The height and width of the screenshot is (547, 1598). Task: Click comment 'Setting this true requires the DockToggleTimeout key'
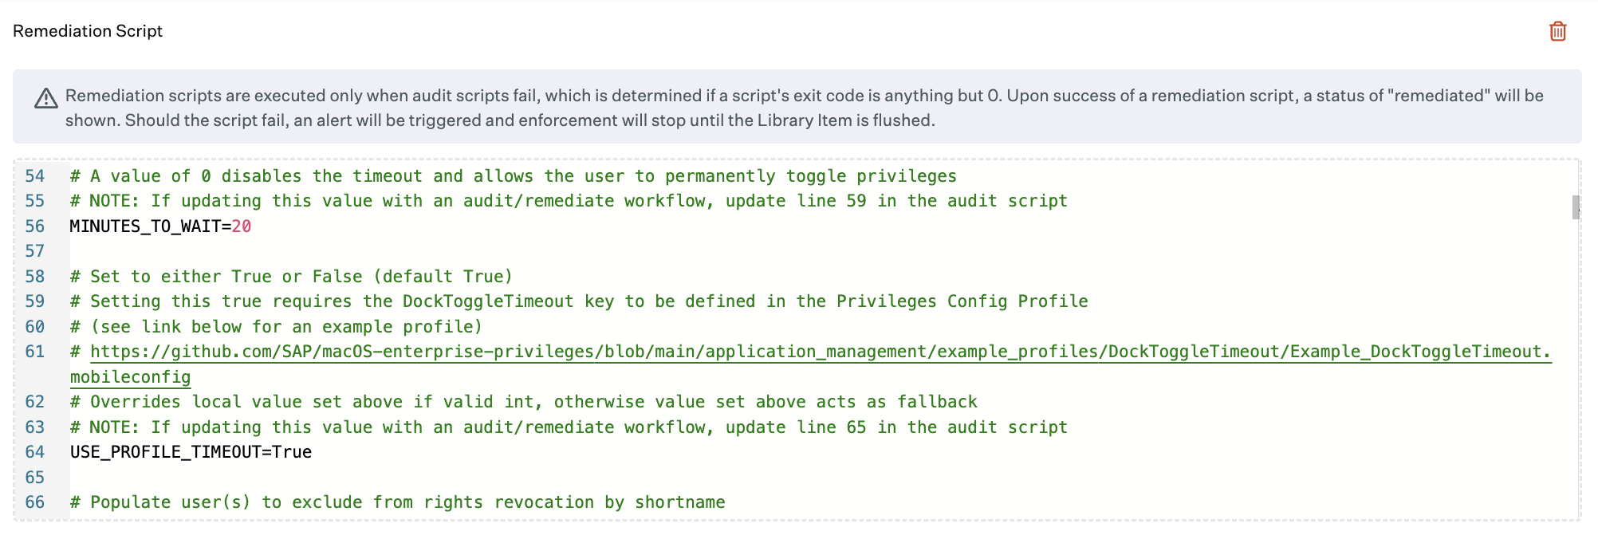click(579, 301)
